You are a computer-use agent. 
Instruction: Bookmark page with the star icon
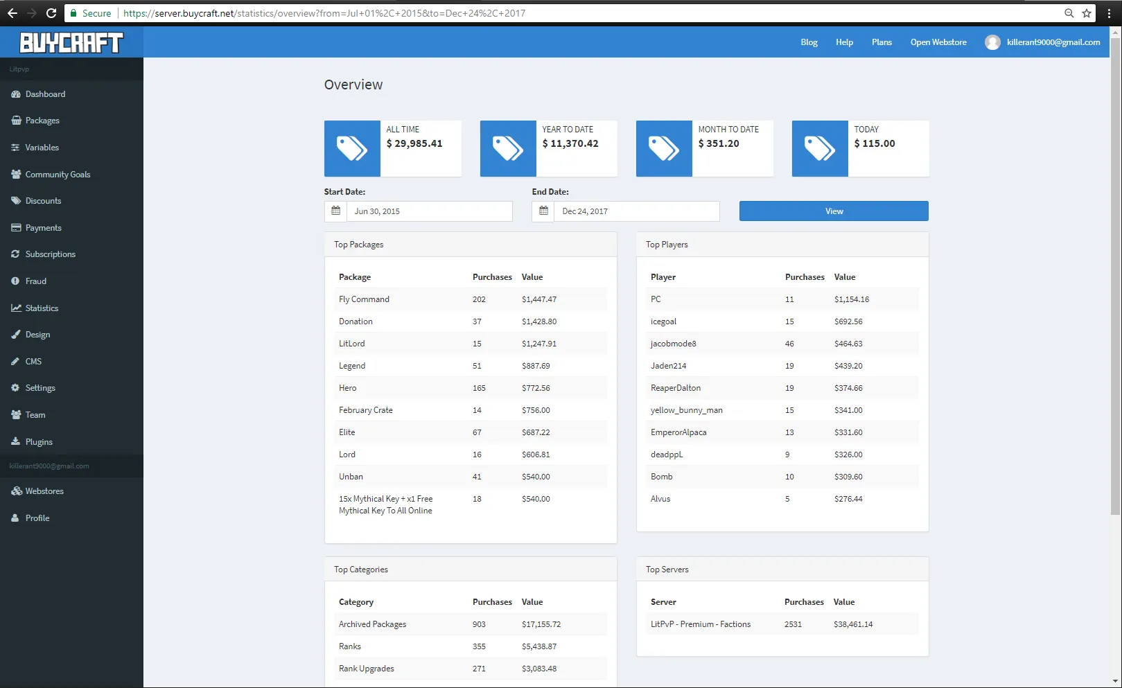click(x=1087, y=13)
